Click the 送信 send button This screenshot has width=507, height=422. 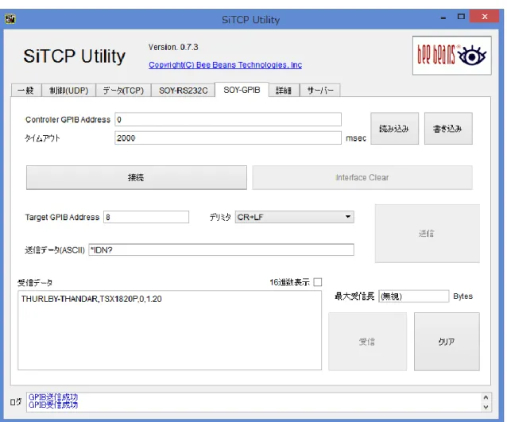(x=427, y=233)
